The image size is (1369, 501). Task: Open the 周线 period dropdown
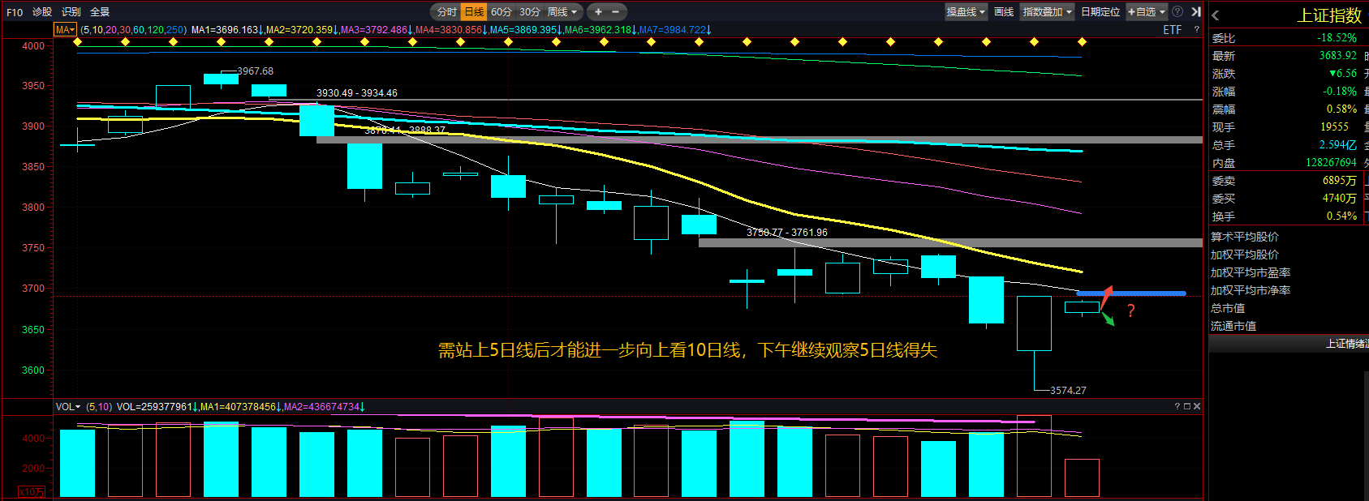pyautogui.click(x=562, y=11)
